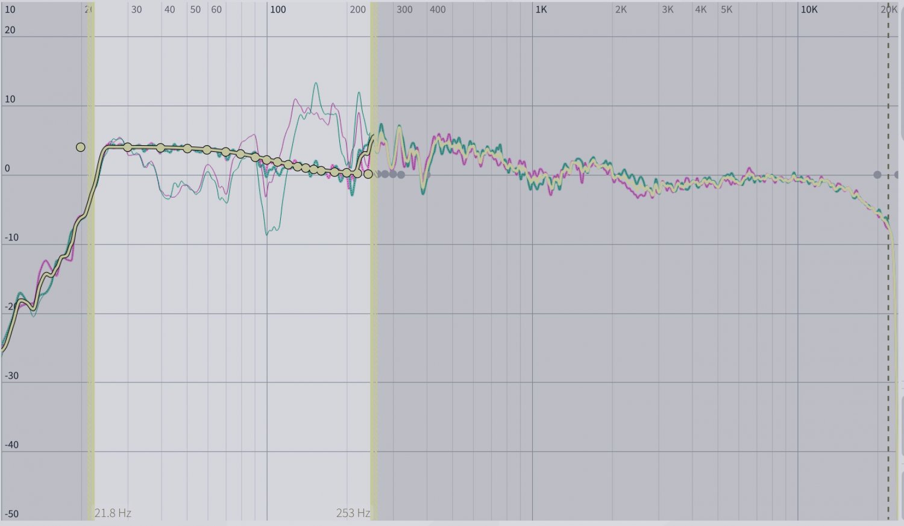The width and height of the screenshot is (904, 526).
Task: Click the 1K frequency axis label
Action: (541, 10)
